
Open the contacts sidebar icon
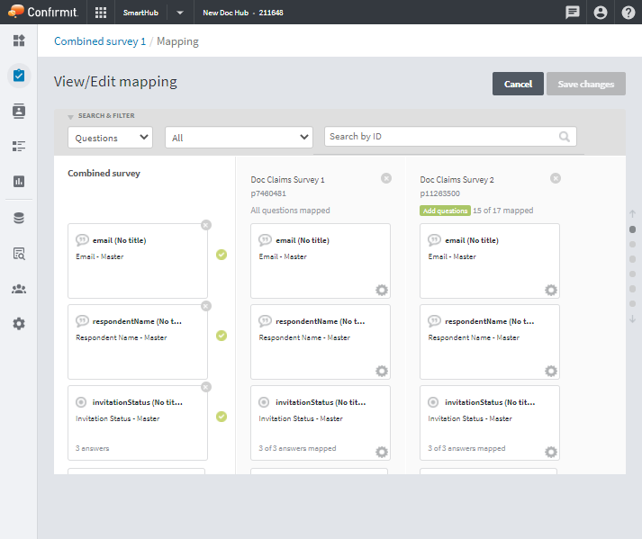(x=19, y=111)
